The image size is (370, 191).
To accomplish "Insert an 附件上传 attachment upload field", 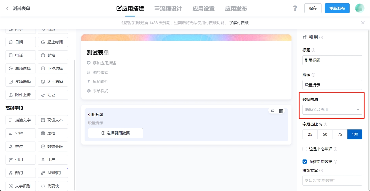I will click(x=20, y=95).
